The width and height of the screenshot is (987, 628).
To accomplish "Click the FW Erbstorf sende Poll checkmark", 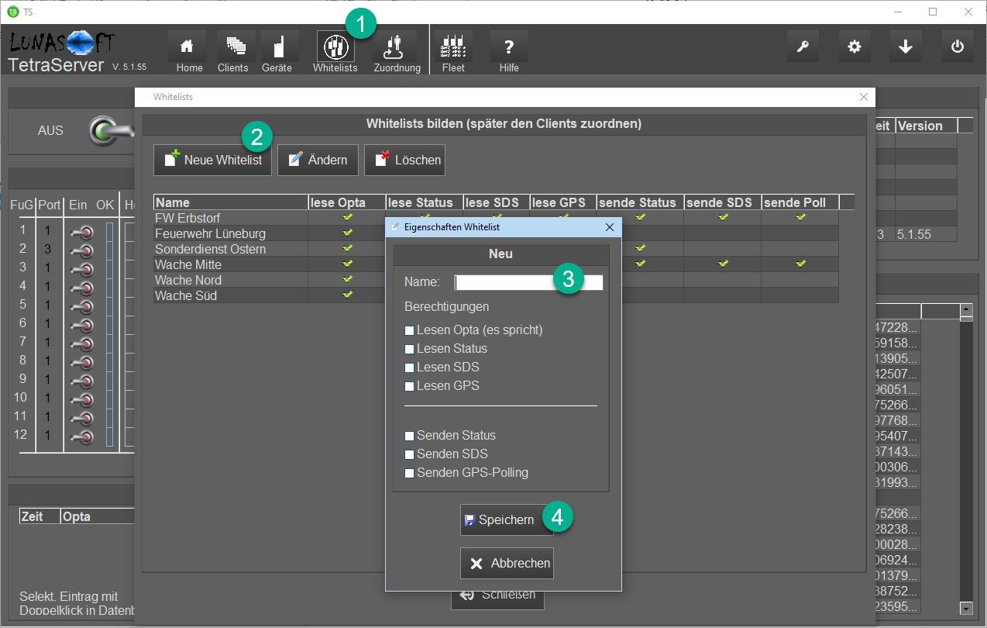I will 800,217.
